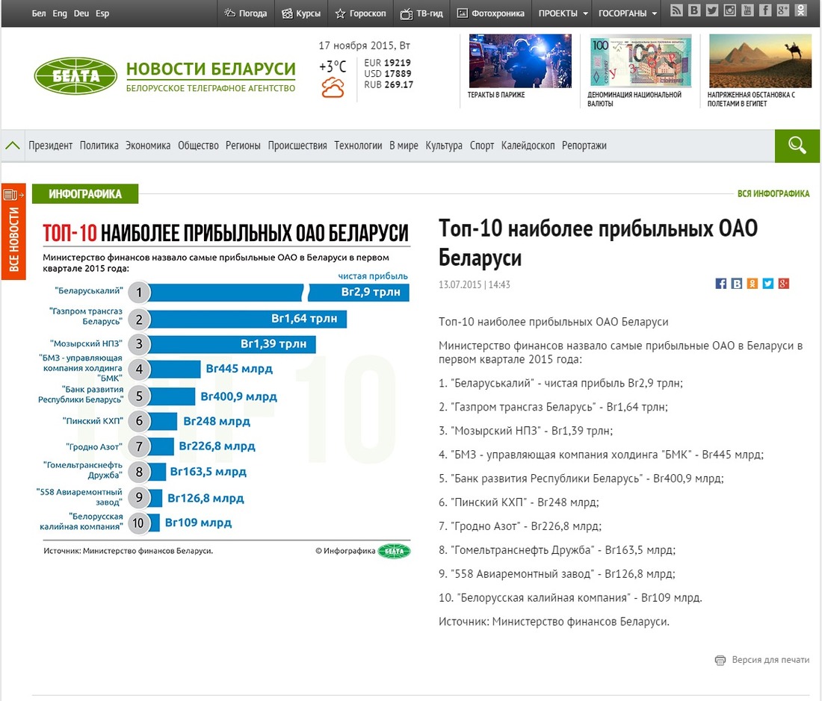
Task: Switch language to Deu
Action: click(x=81, y=13)
